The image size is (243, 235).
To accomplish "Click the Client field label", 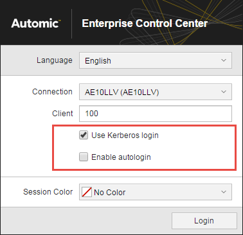I will (x=62, y=114).
